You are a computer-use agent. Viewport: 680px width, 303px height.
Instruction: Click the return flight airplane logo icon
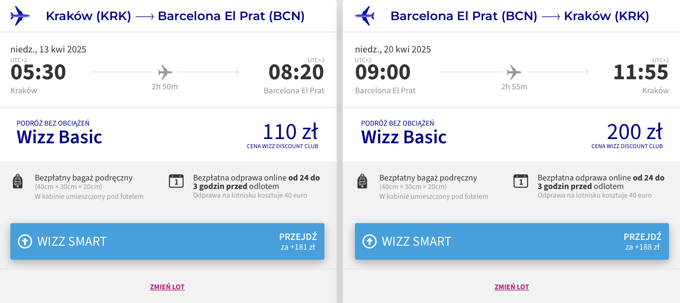click(365, 16)
